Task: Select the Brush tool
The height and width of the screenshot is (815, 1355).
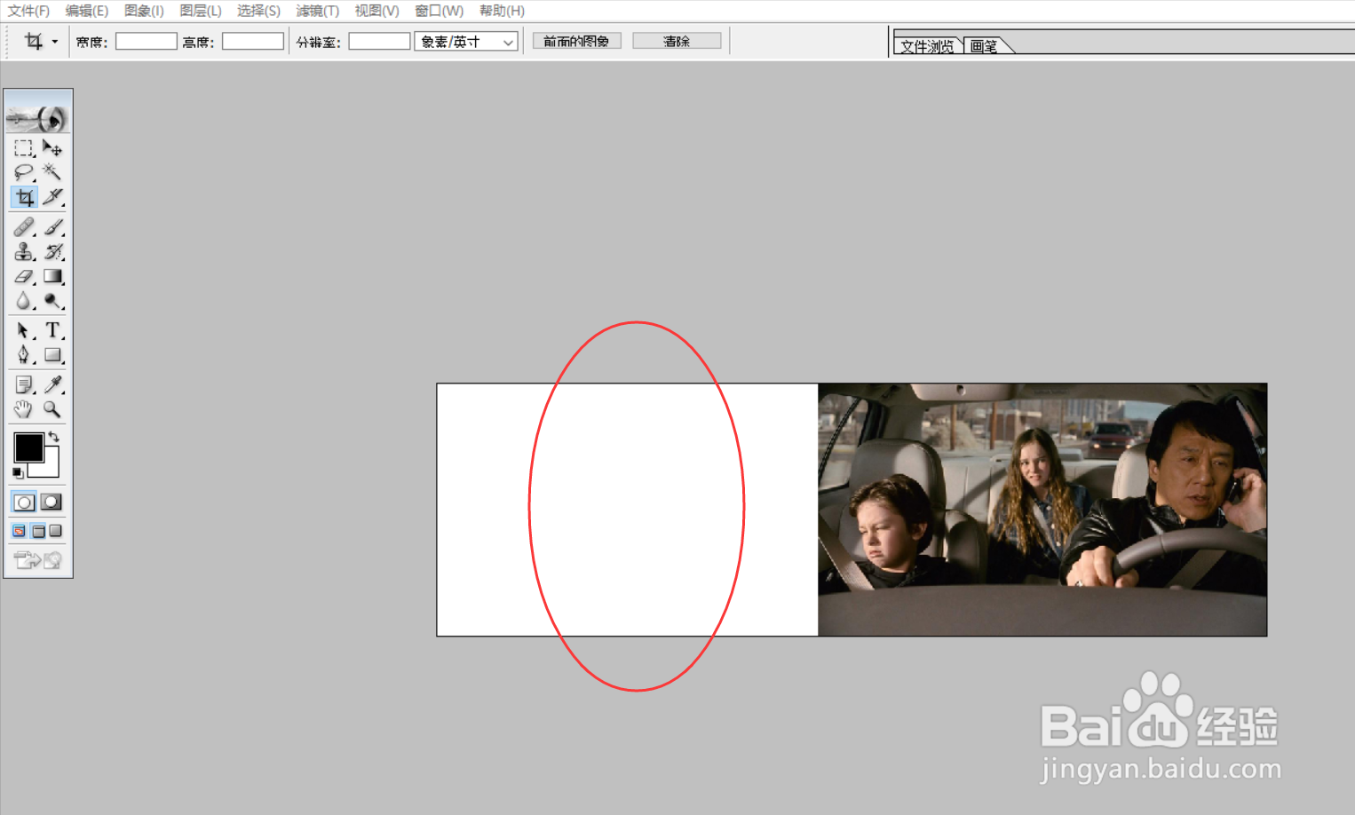Action: coord(52,227)
